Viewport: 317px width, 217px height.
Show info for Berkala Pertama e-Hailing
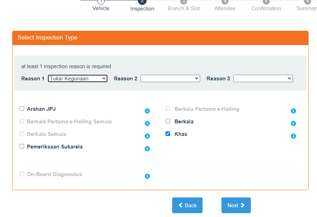pos(293,111)
